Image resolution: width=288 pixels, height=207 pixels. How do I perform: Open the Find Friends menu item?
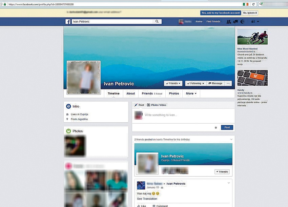pos(213,21)
